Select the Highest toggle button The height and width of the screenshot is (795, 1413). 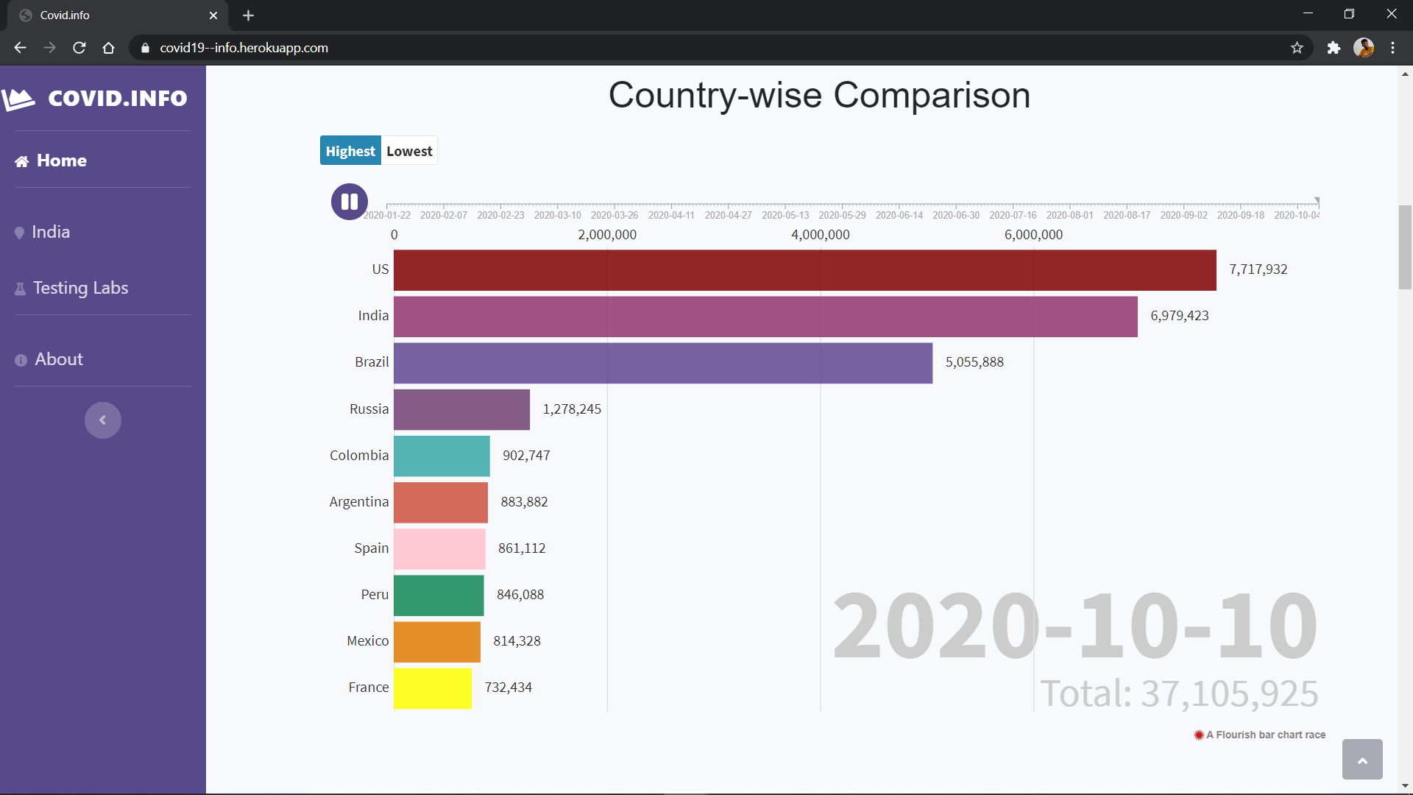[x=350, y=151]
